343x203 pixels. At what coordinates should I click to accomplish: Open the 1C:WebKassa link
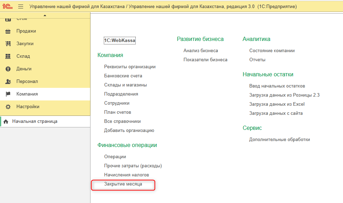(120, 41)
